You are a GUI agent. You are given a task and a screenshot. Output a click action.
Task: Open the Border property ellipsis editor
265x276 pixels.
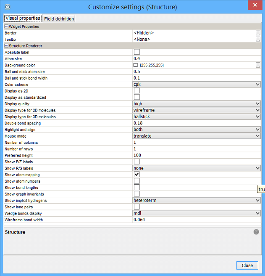(x=258, y=33)
